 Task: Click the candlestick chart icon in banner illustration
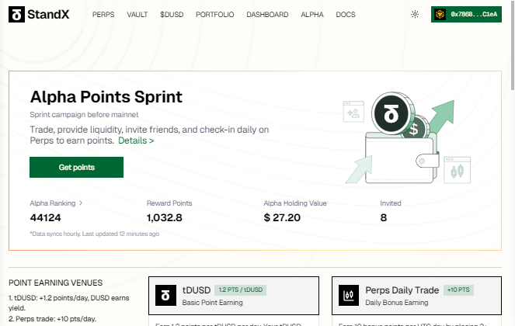458,170
